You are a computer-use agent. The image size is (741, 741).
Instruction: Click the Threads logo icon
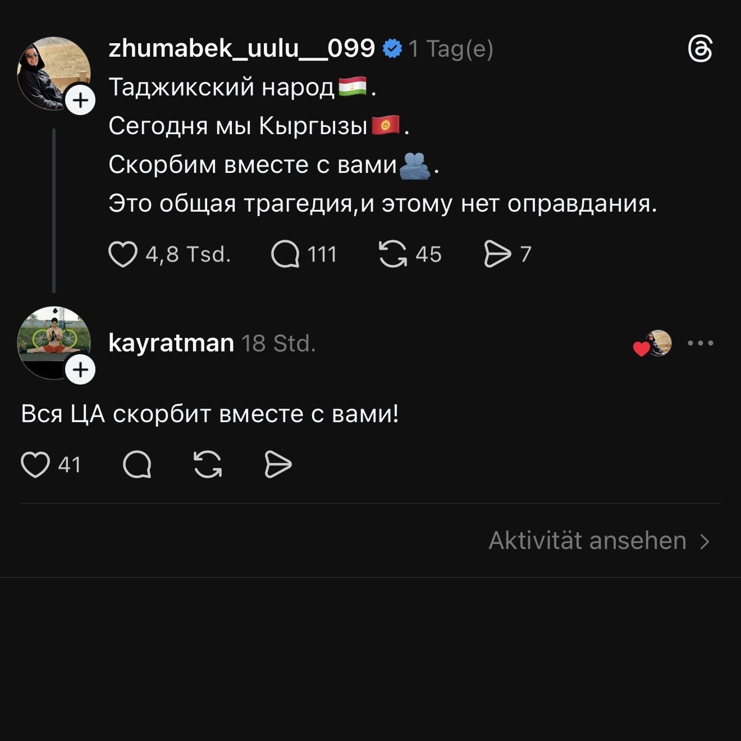tap(700, 49)
